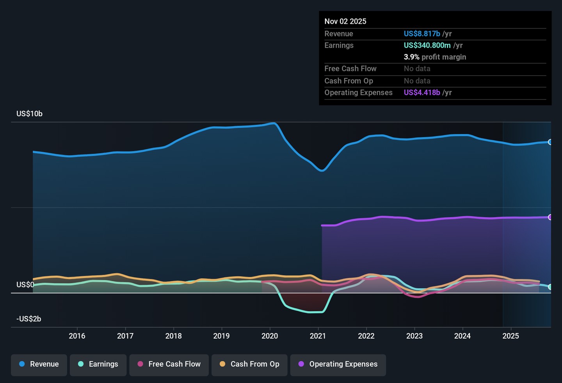Screen dimensions: 562x383
Task: Toggle the Operating Expenses legend button
Action: 338,365
